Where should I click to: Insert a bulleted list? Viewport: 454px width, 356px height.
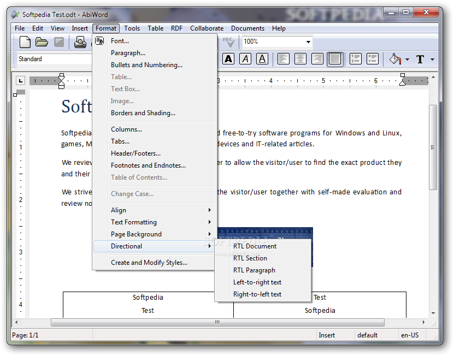click(x=373, y=59)
